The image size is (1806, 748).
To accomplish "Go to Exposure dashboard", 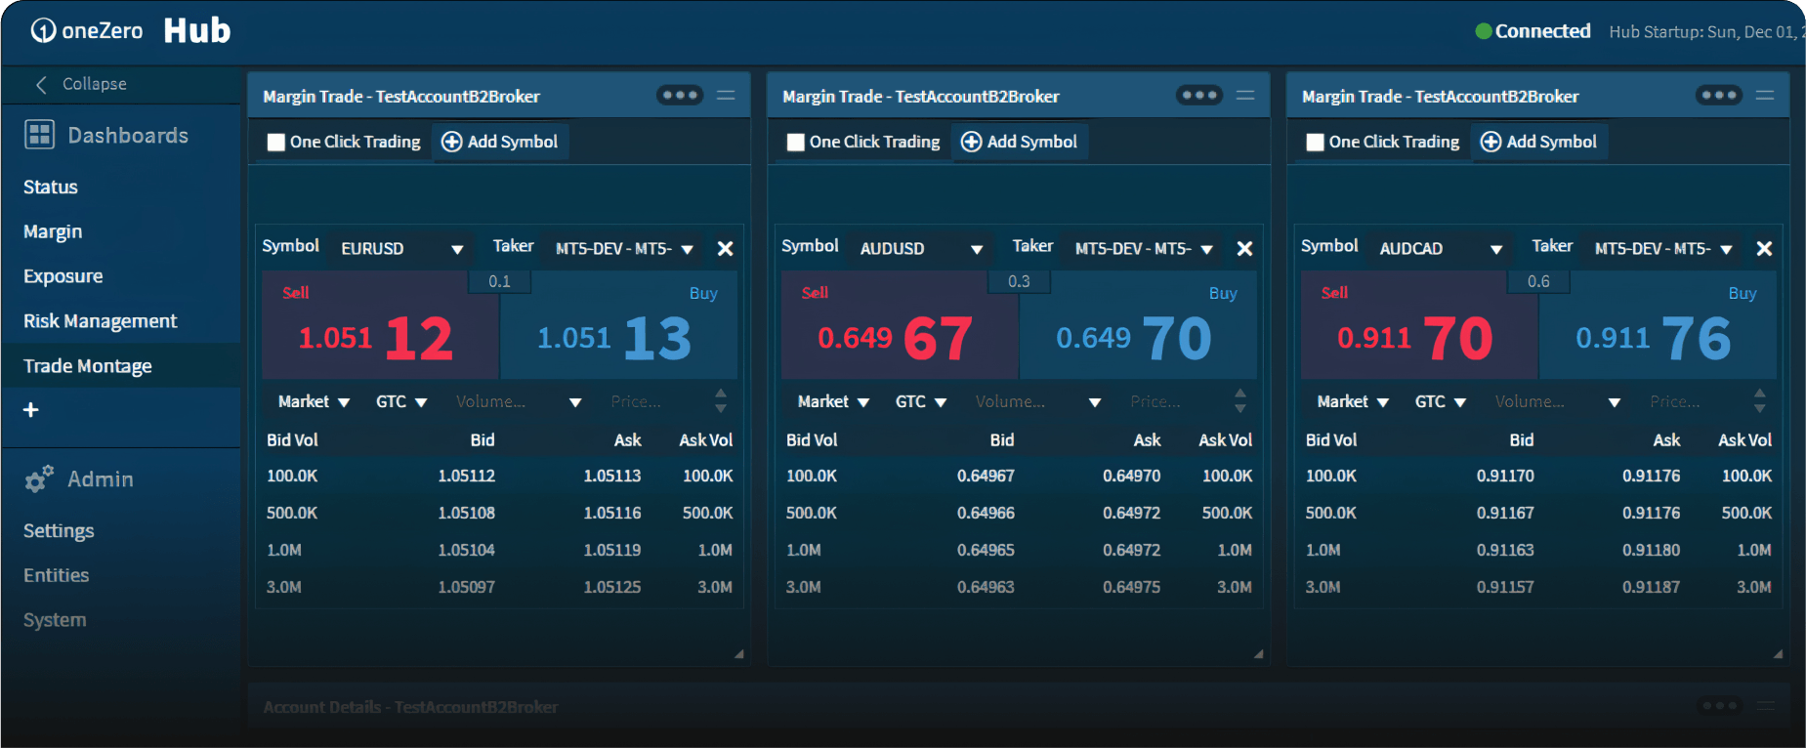I will 63,276.
